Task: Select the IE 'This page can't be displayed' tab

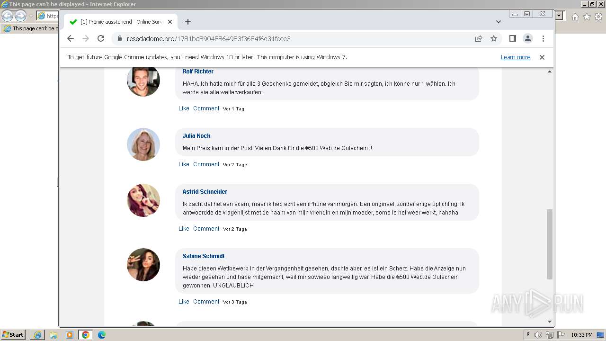Action: (x=30, y=28)
